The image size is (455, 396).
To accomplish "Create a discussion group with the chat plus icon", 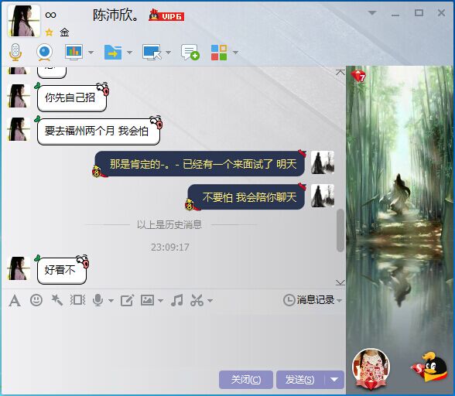I will (190, 53).
